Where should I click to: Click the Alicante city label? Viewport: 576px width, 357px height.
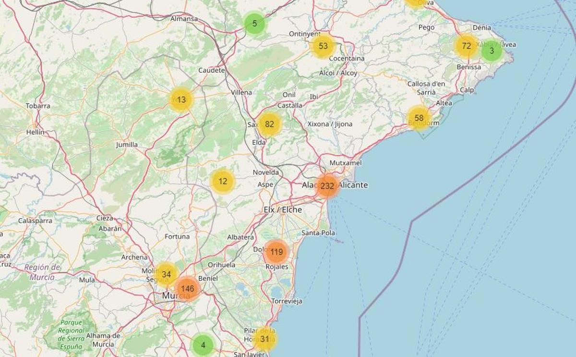354,184
